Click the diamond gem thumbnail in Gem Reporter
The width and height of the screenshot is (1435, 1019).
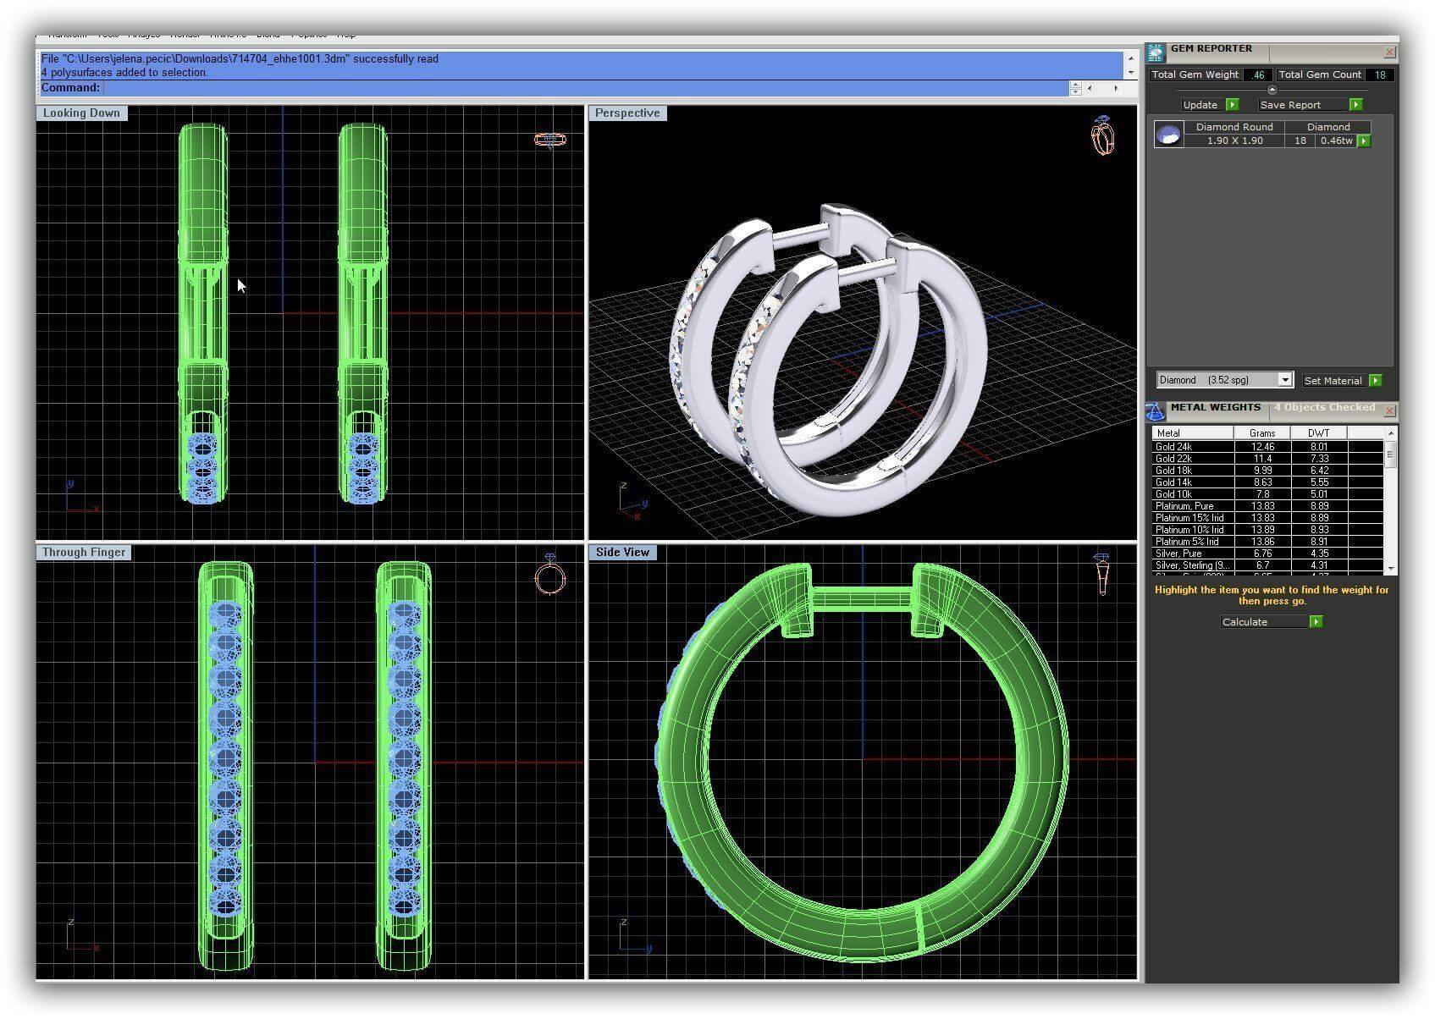pyautogui.click(x=1168, y=135)
